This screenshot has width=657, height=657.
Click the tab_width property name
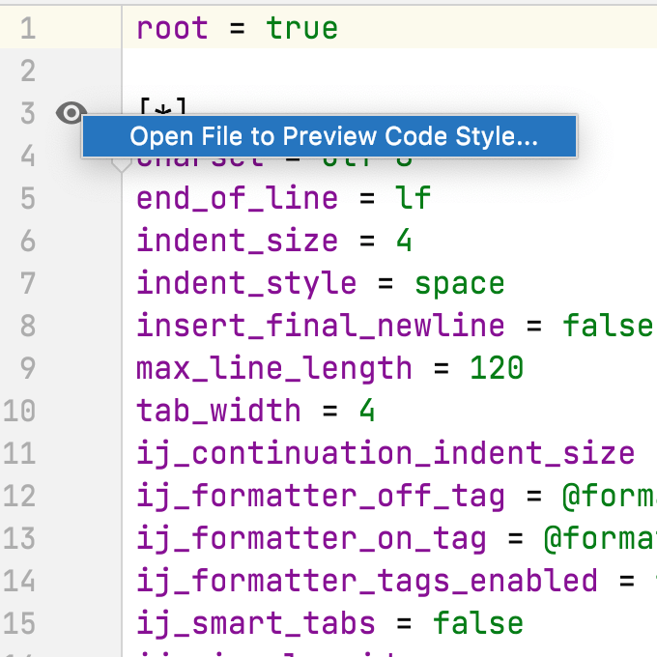218,411
